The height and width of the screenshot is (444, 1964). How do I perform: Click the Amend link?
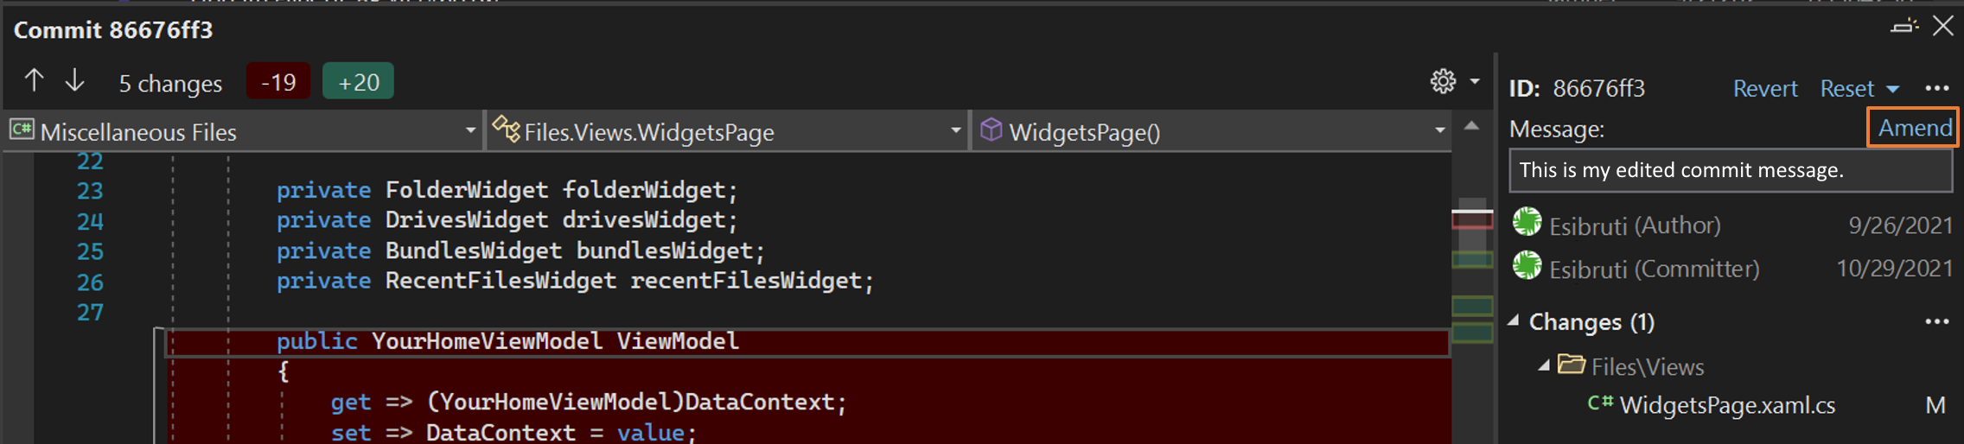click(1915, 128)
